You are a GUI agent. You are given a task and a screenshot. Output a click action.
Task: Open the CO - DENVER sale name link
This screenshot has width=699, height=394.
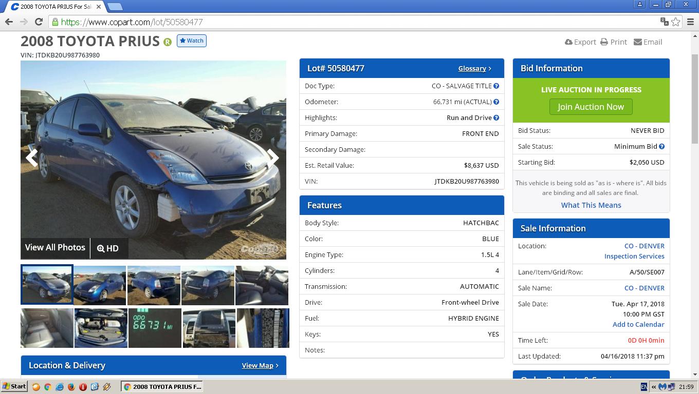(x=644, y=288)
